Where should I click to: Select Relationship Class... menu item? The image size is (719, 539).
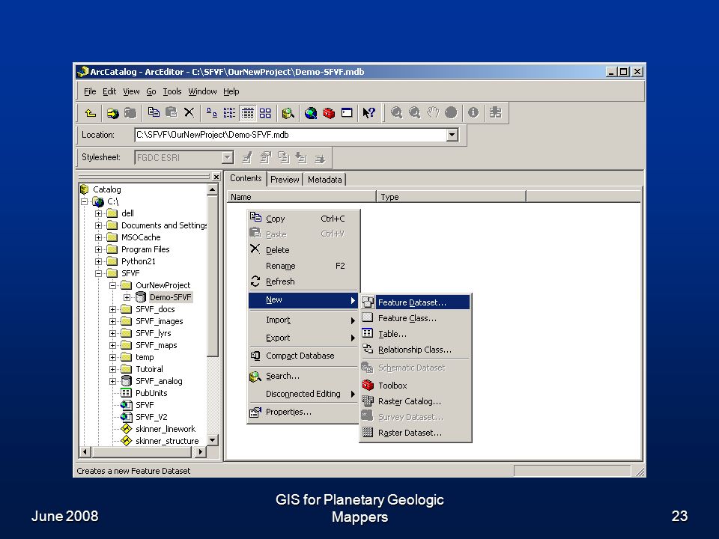pyautogui.click(x=416, y=350)
